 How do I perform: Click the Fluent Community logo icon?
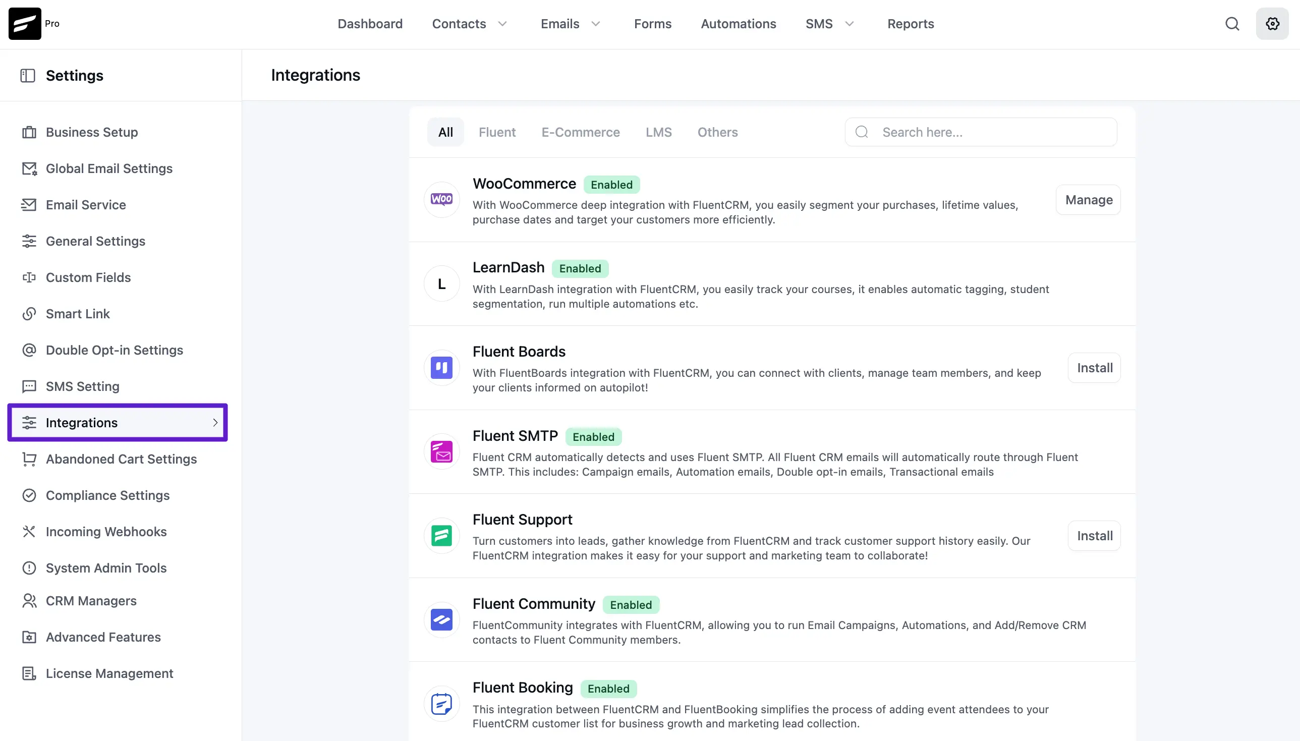tap(441, 620)
